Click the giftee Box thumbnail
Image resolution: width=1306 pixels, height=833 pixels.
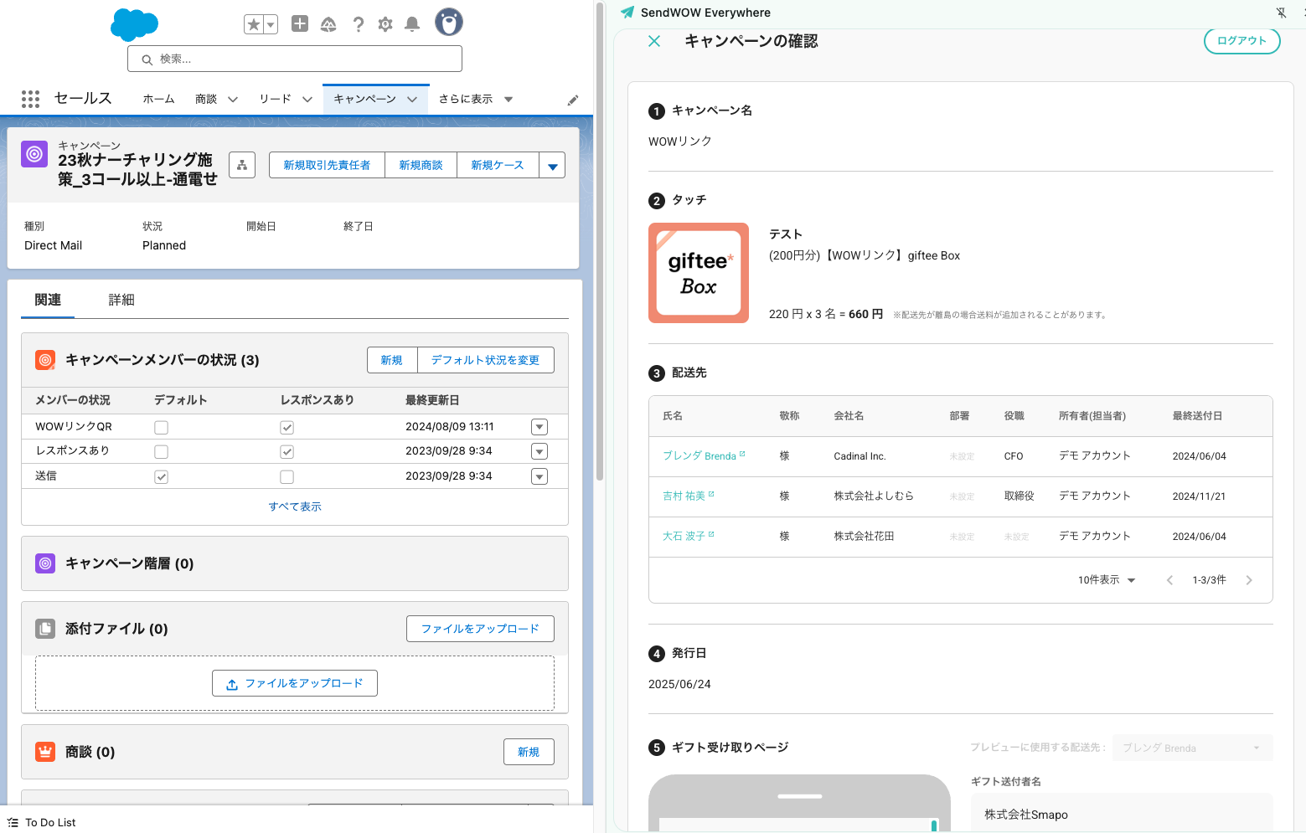(699, 273)
